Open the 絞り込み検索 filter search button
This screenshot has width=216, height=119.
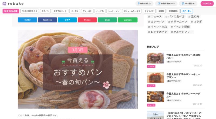click(11, 11)
